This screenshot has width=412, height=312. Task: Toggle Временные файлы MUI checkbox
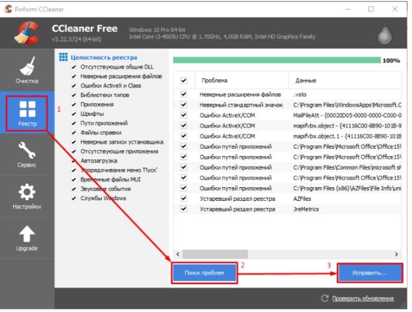click(74, 179)
